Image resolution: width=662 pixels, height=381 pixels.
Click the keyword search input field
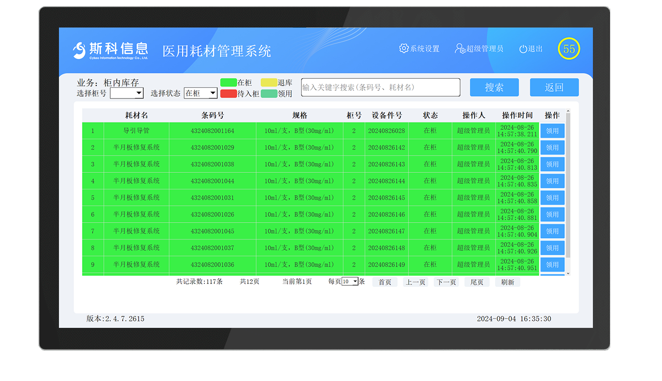tap(380, 87)
